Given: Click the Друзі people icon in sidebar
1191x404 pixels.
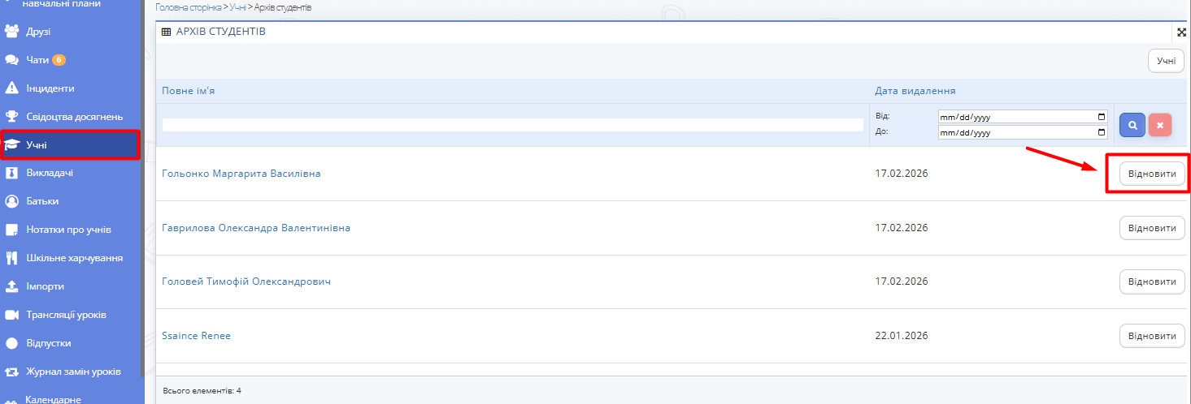Looking at the screenshot, I should [12, 32].
